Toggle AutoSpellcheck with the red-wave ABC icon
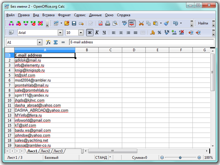The image size is (220, 165). tap(132, 23)
